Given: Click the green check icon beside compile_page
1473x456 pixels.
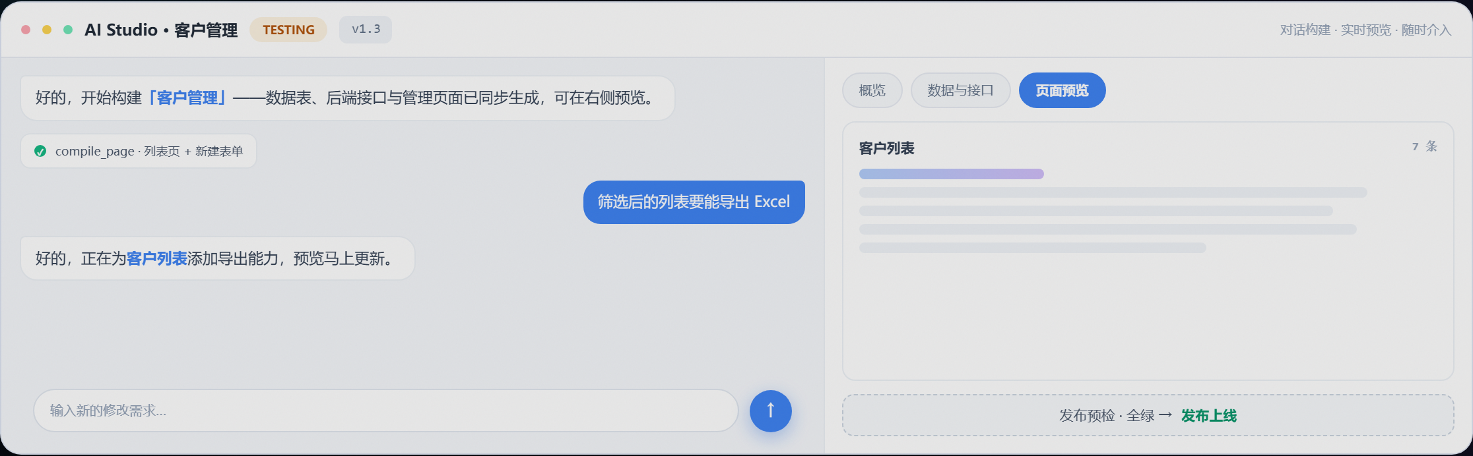Looking at the screenshot, I should pos(40,151).
